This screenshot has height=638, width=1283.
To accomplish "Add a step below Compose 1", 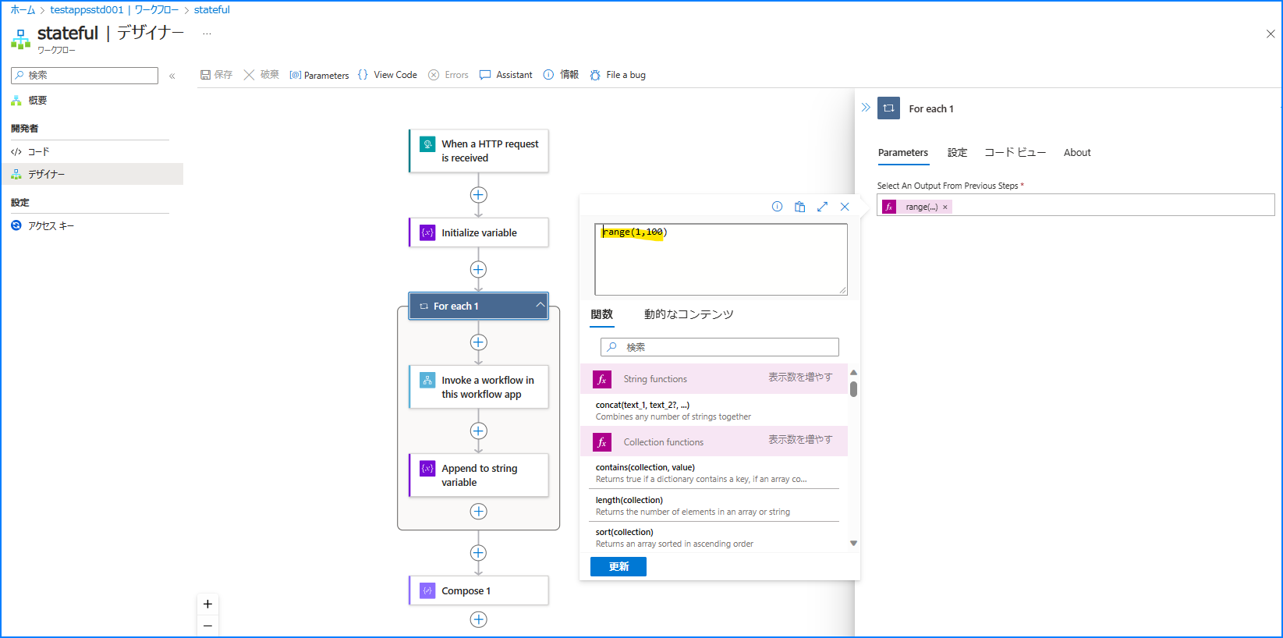I will tap(479, 619).
